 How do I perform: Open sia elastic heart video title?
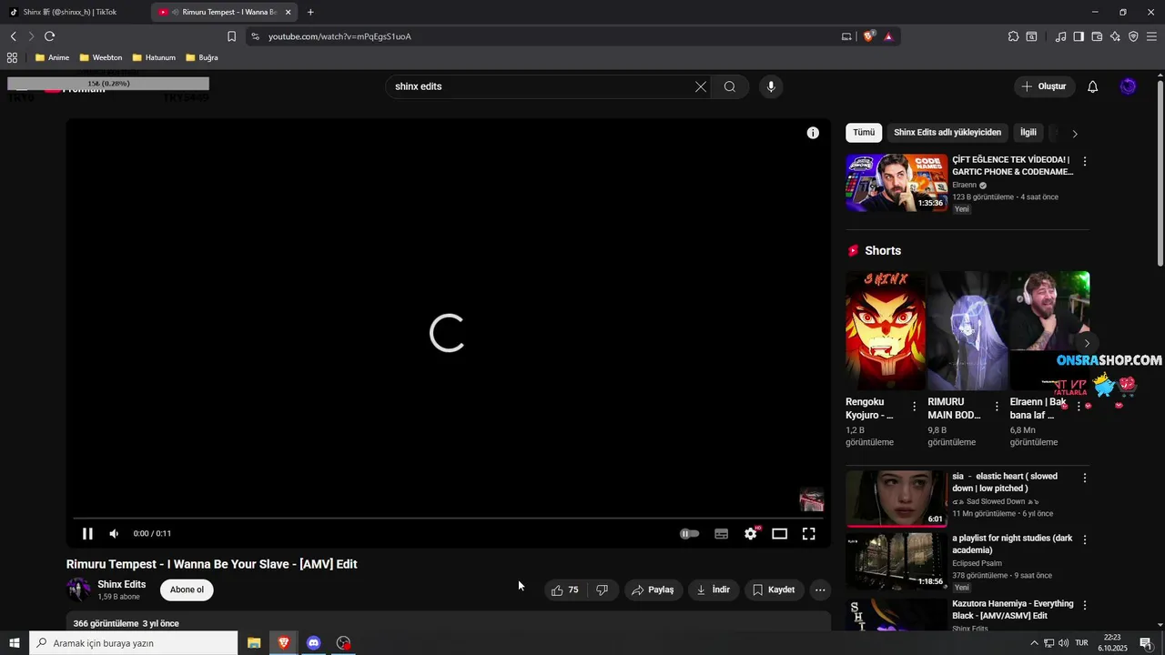1005,482
